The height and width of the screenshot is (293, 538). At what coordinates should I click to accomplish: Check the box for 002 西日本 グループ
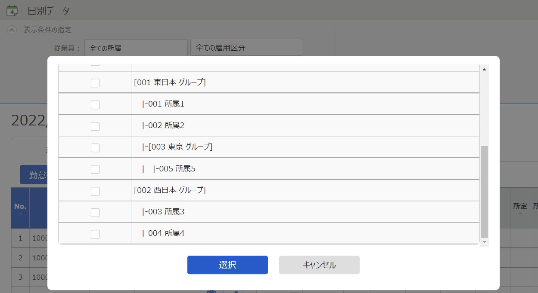(95, 191)
